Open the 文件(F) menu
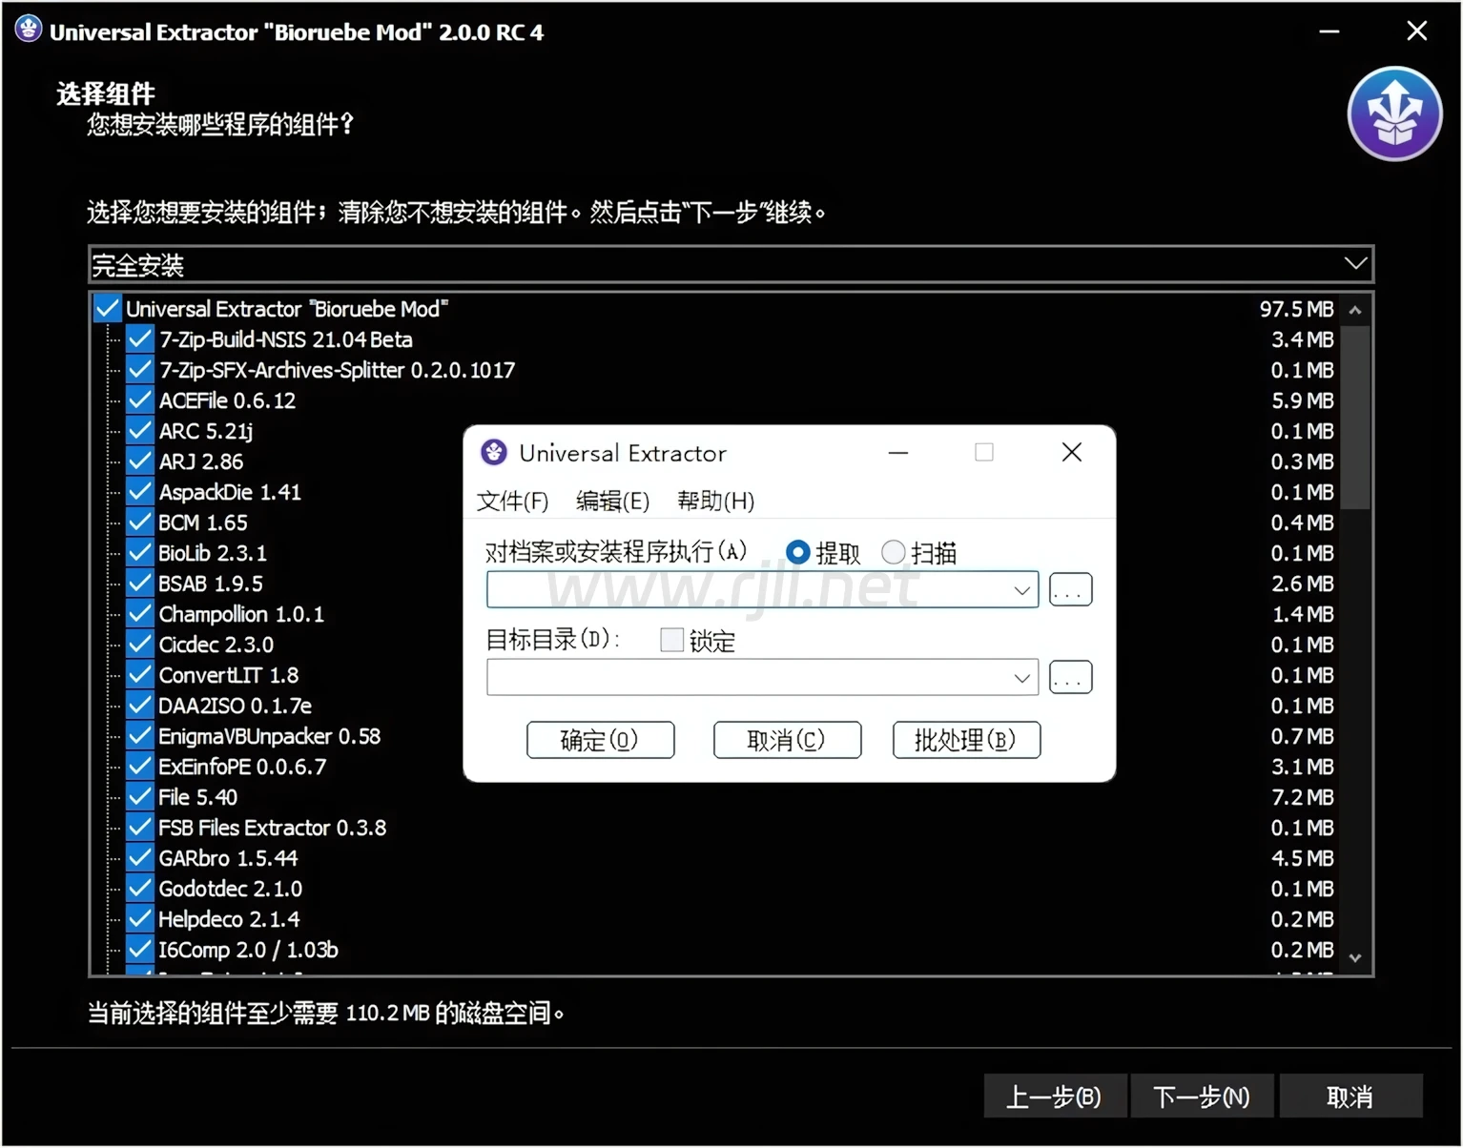This screenshot has width=1463, height=1148. tap(512, 501)
